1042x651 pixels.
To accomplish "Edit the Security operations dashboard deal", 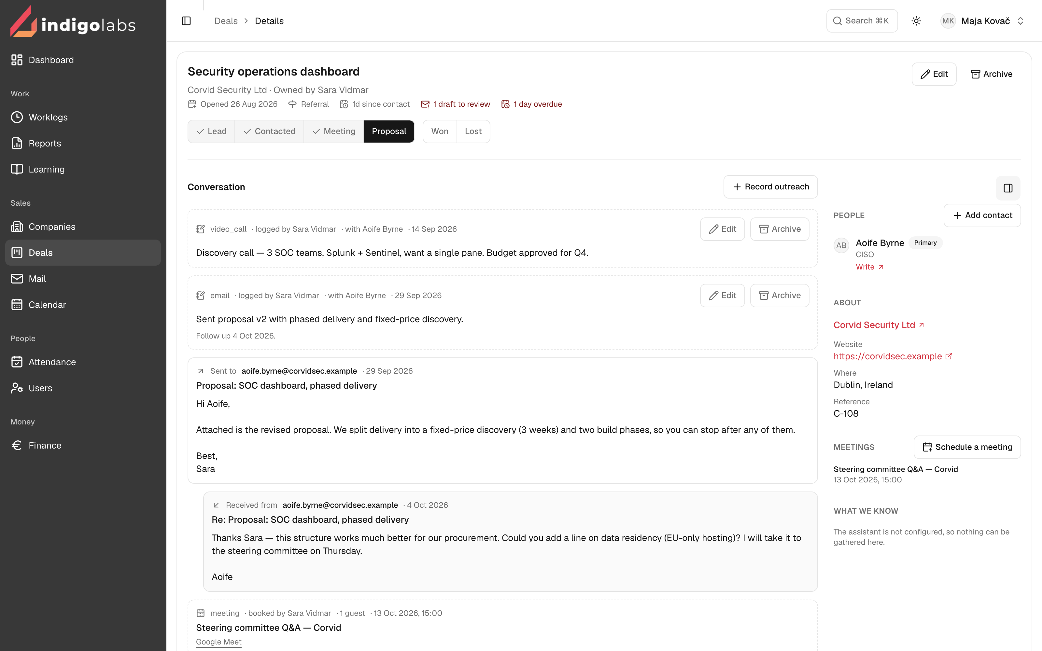I will point(934,74).
